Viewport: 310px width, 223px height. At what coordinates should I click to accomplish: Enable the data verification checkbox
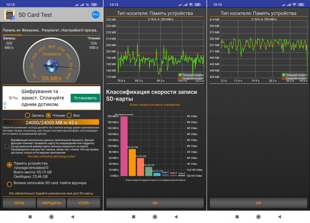click(7, 146)
